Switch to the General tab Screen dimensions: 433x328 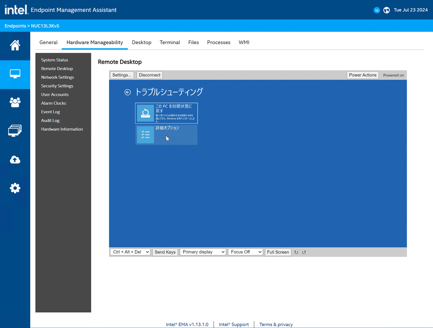point(48,42)
